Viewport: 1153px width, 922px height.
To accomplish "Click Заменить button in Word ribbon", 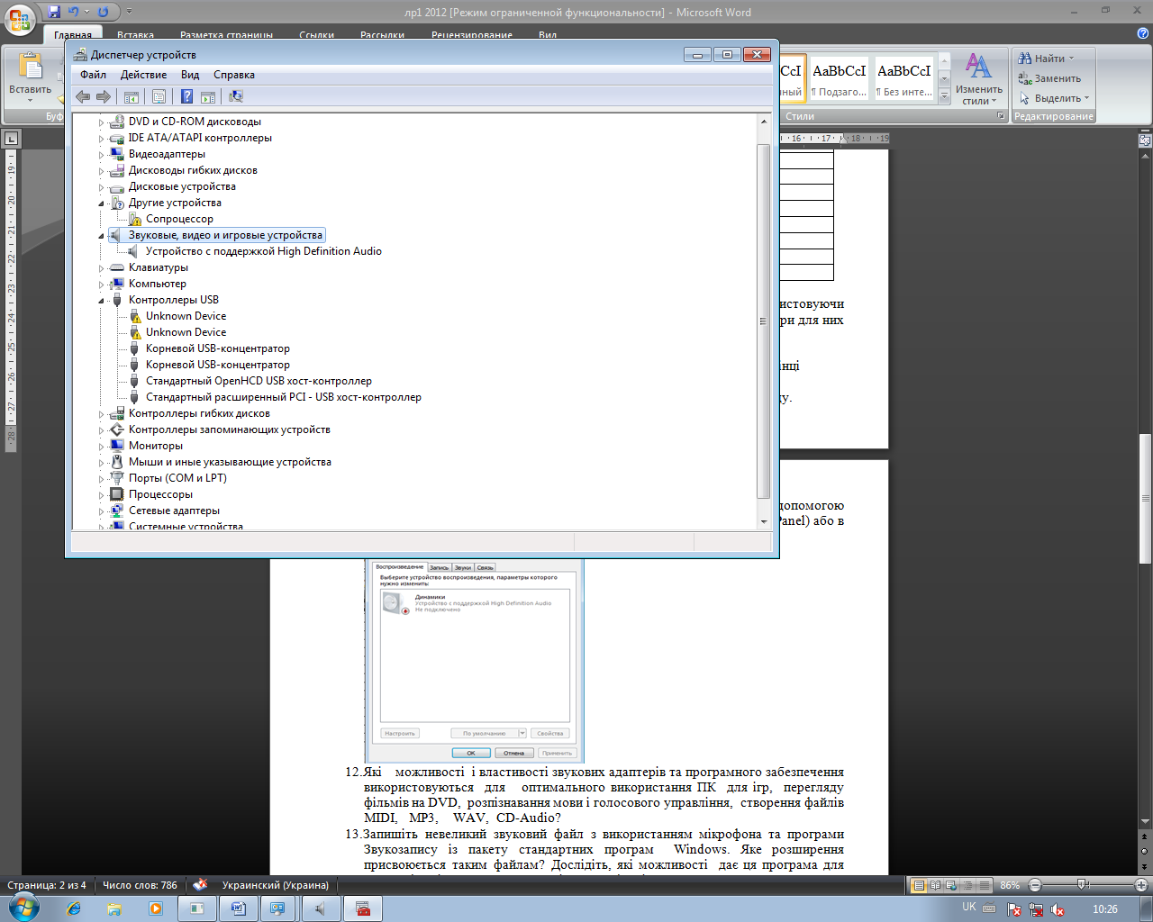I will click(x=1049, y=78).
